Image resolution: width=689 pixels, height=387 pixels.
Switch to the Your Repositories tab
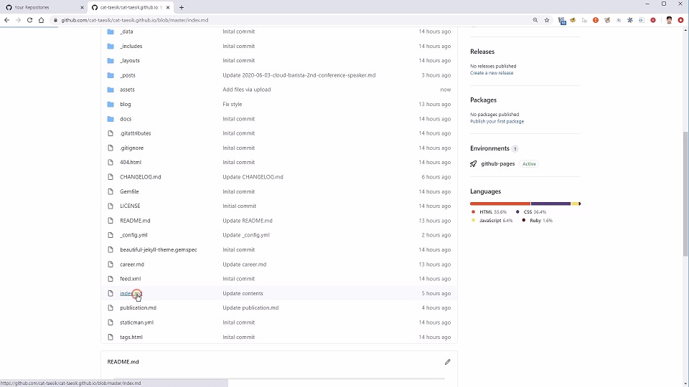(39, 7)
